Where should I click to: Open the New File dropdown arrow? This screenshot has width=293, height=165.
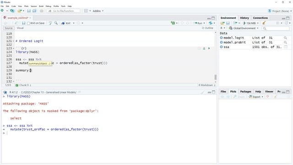click(7, 11)
